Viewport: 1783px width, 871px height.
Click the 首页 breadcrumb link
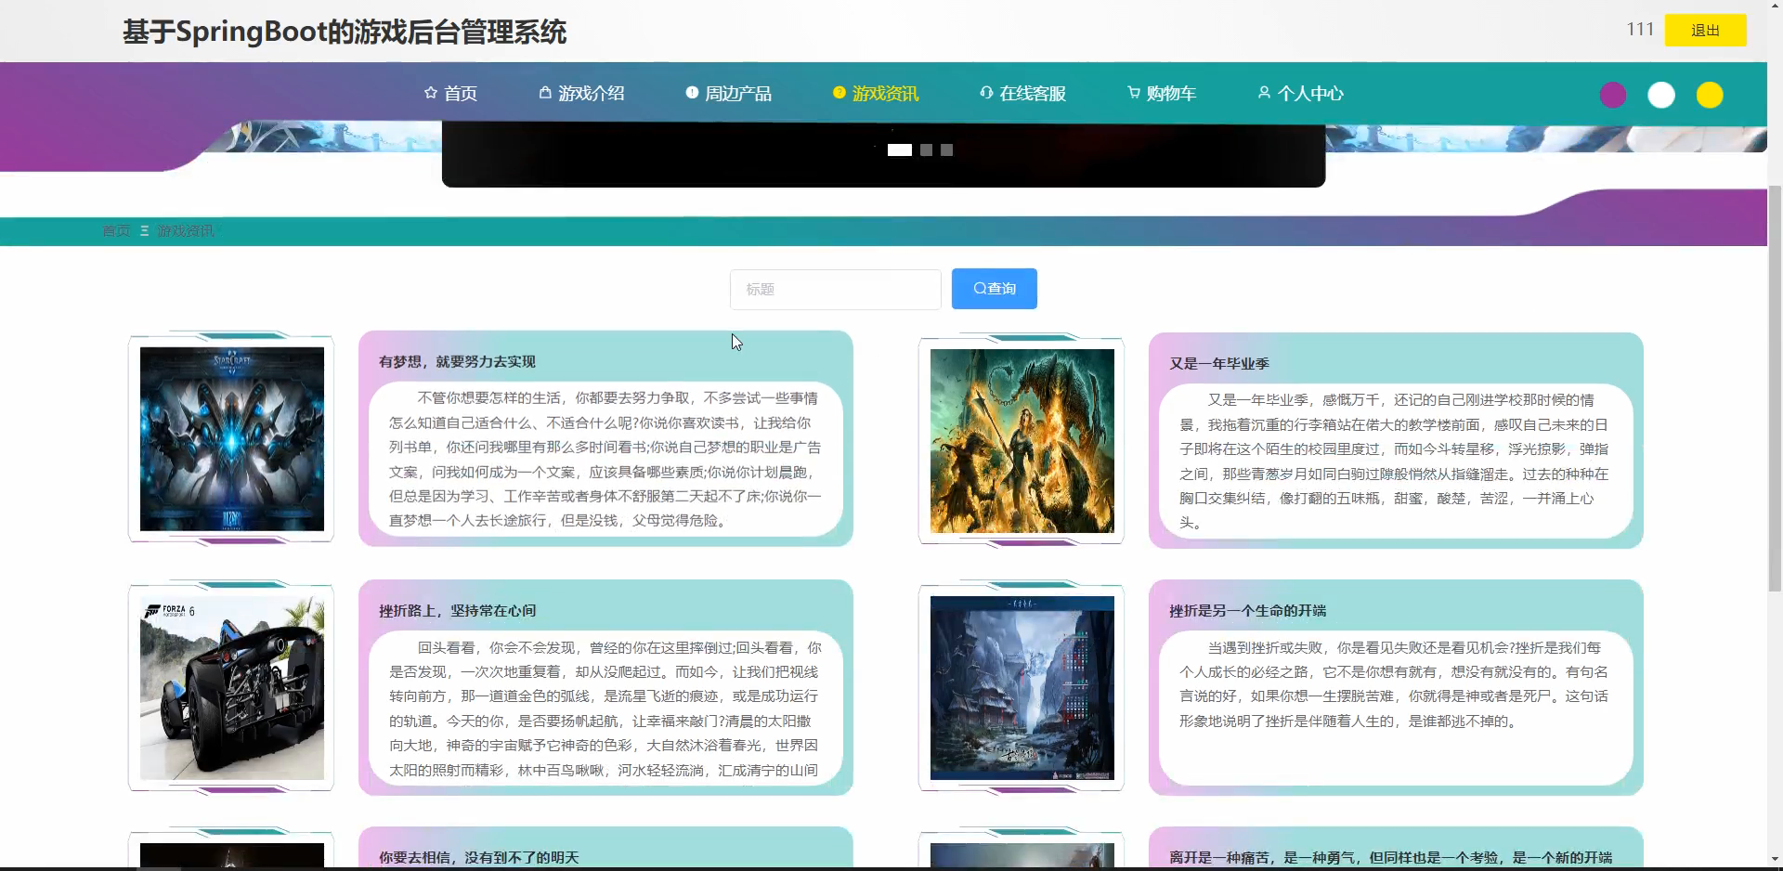[x=116, y=230]
